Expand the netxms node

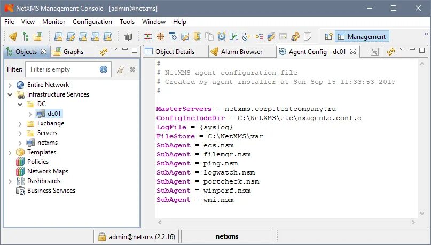click(20, 143)
